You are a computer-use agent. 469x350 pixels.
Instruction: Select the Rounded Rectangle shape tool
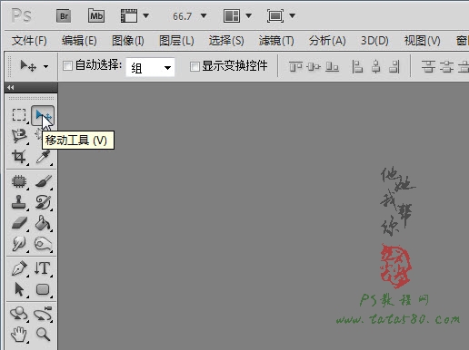(43, 289)
